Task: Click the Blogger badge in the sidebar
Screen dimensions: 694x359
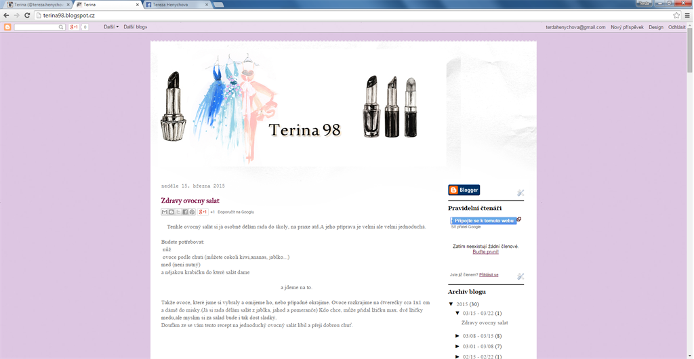Action: pyautogui.click(x=464, y=190)
